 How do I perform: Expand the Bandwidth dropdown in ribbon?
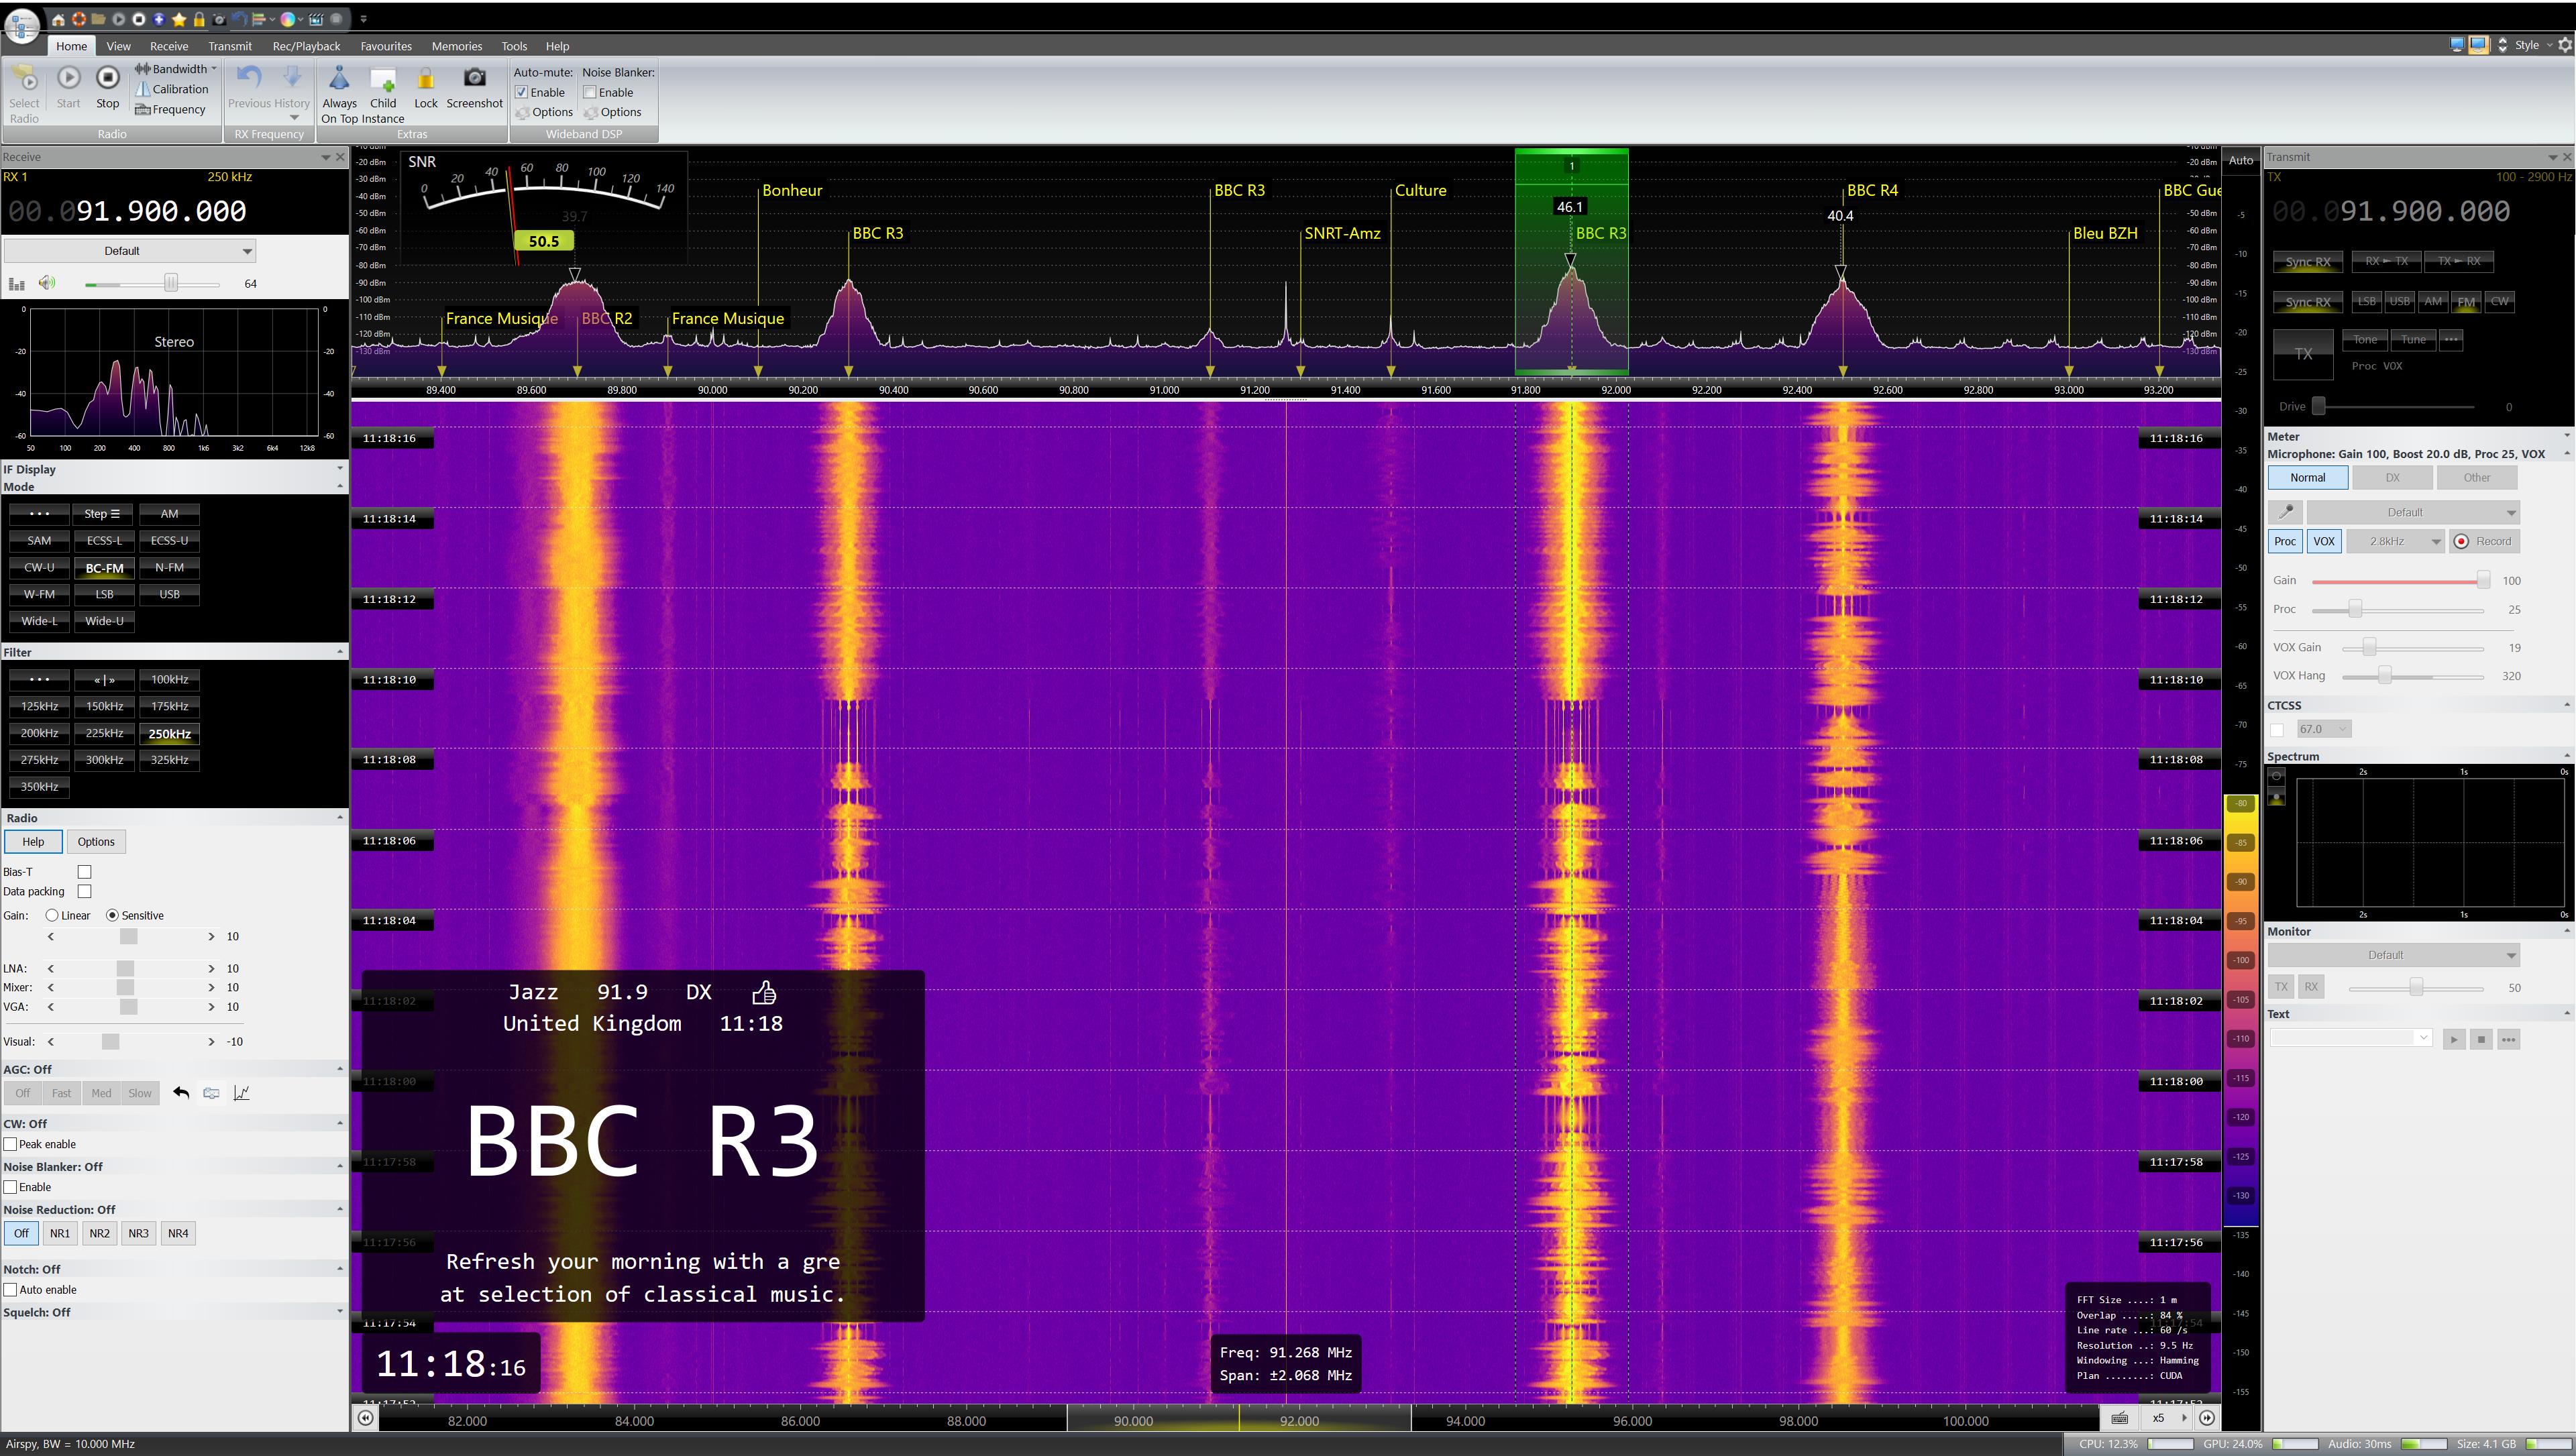tap(180, 69)
